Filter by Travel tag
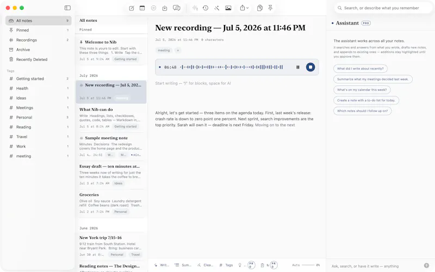The image size is (435, 272). click(x=39, y=137)
